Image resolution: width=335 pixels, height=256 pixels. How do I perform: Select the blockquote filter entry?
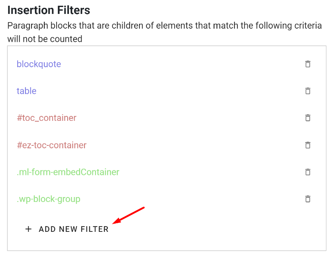click(39, 64)
